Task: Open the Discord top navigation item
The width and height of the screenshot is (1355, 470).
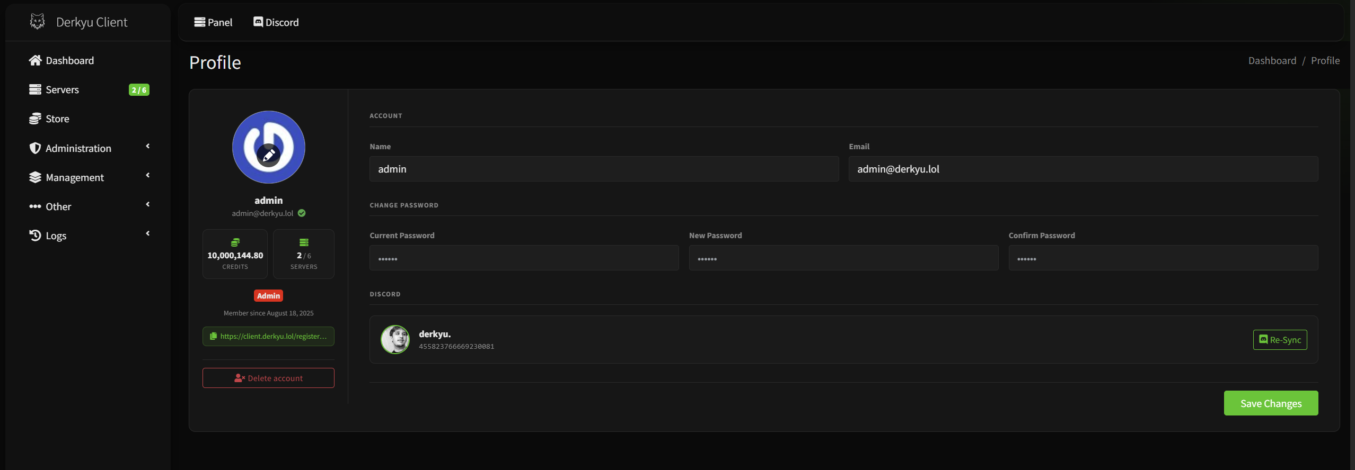Action: tap(276, 22)
